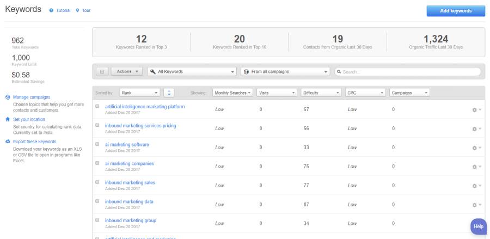Viewport: 490px width, 239px height.
Task: Open the CPC column dropdown
Action: (x=365, y=93)
